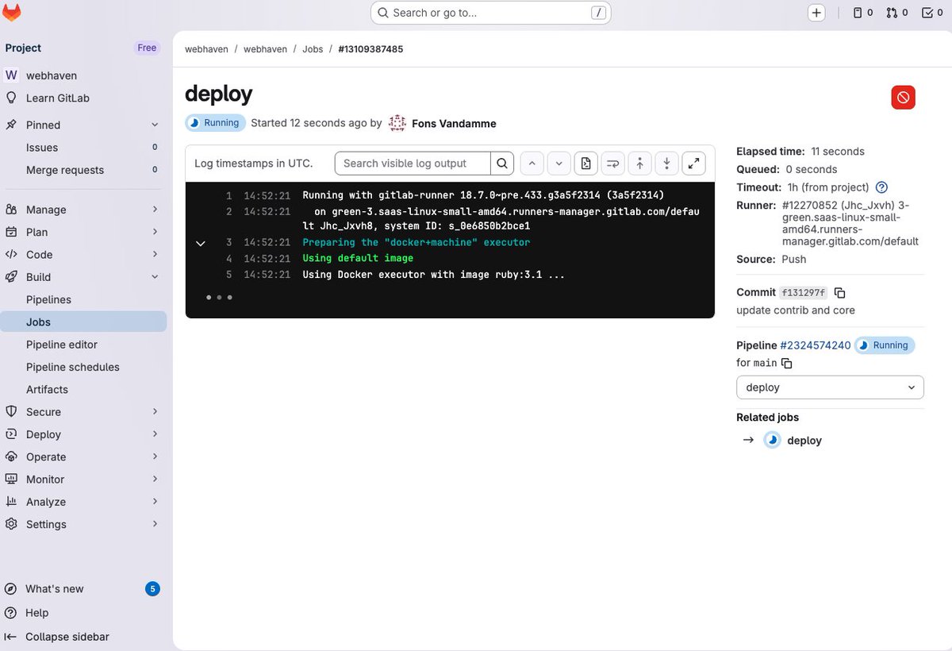Click the first webhaven breadcrumb
The height and width of the screenshot is (651, 952).
coord(206,49)
